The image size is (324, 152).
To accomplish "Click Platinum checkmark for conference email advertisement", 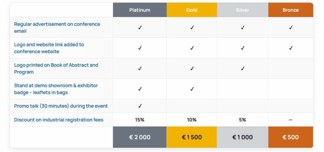I will pos(140,27).
